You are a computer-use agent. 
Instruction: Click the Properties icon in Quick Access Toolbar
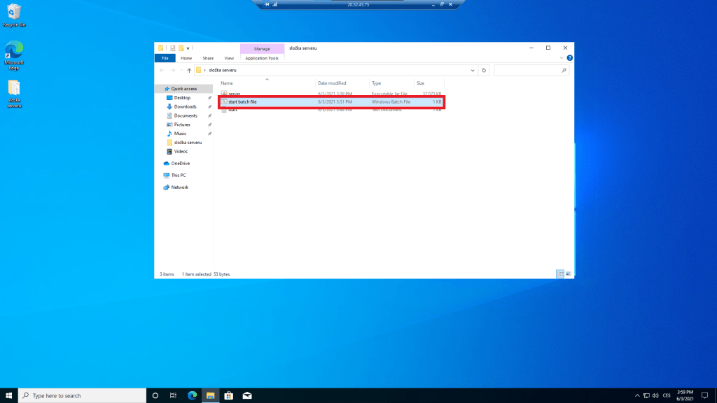pyautogui.click(x=172, y=48)
